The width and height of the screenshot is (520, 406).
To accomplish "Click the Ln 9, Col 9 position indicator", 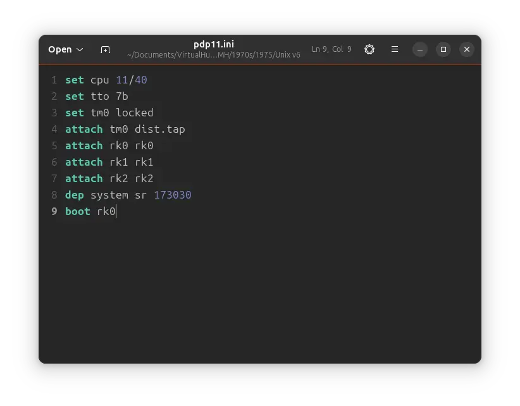I will tap(331, 49).
